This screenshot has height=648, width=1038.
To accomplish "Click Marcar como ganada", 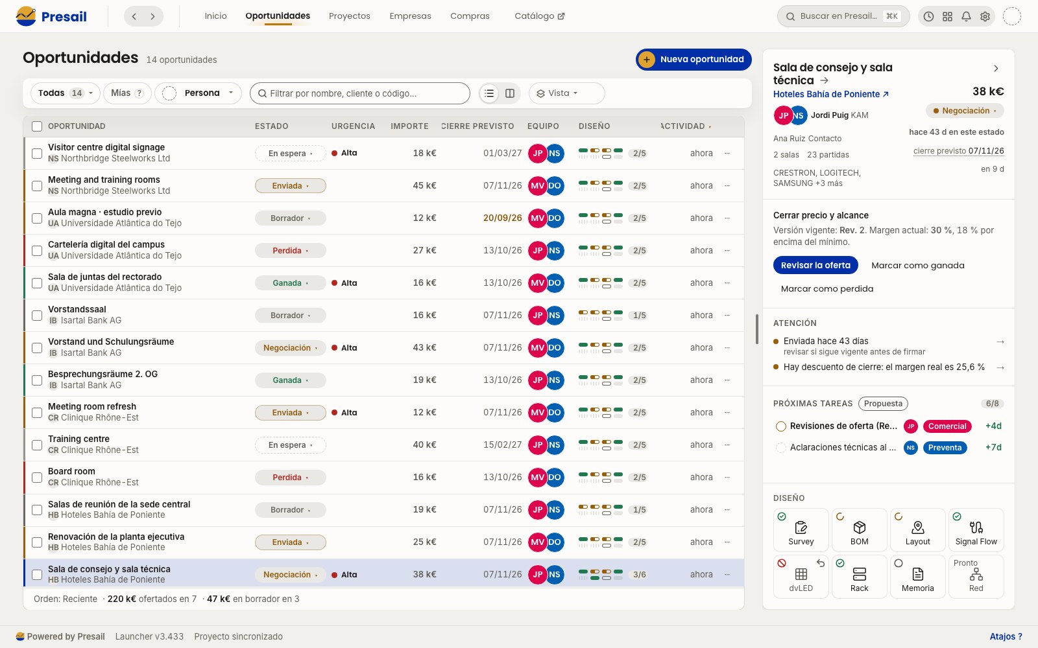I will (x=917, y=266).
